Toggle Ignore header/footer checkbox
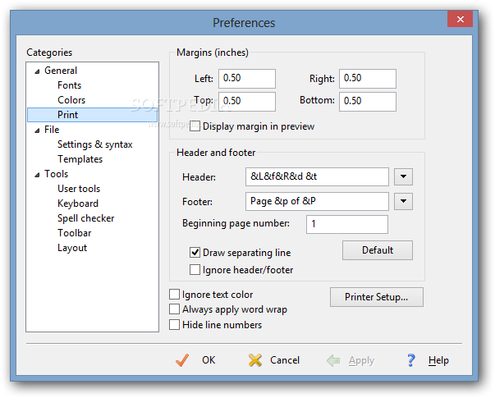This screenshot has width=495, height=398. 195,269
